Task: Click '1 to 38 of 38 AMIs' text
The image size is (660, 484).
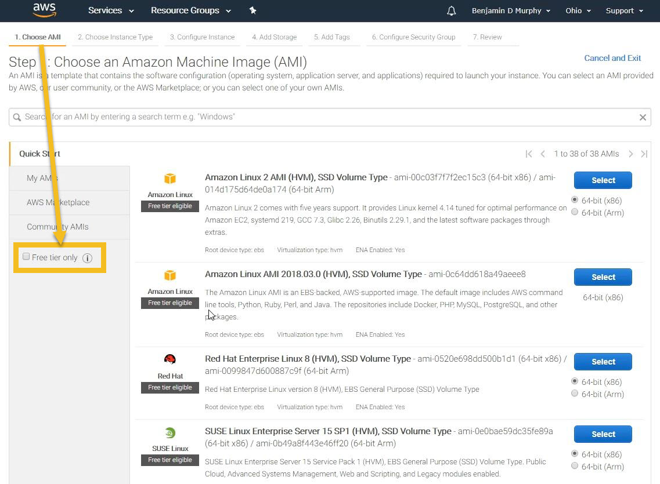Action: click(x=586, y=154)
